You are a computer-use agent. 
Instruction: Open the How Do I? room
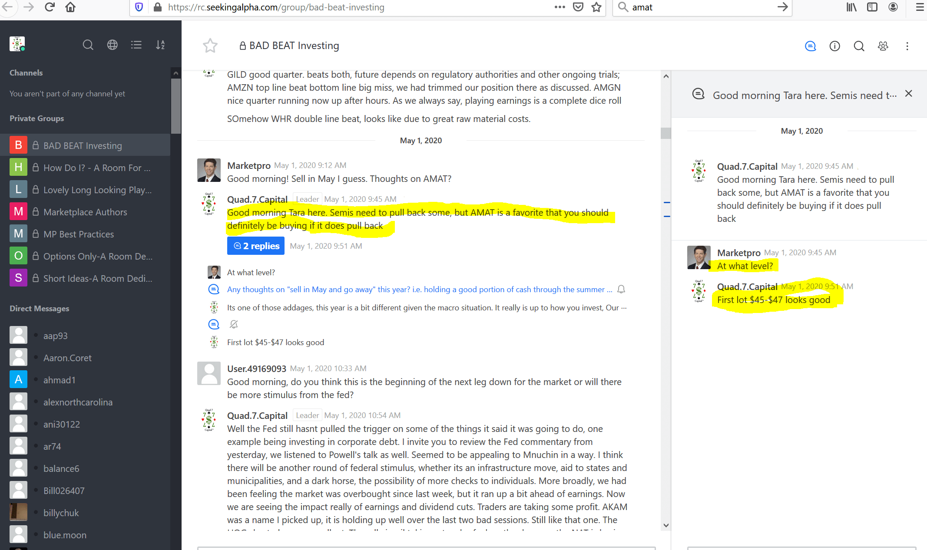point(85,167)
